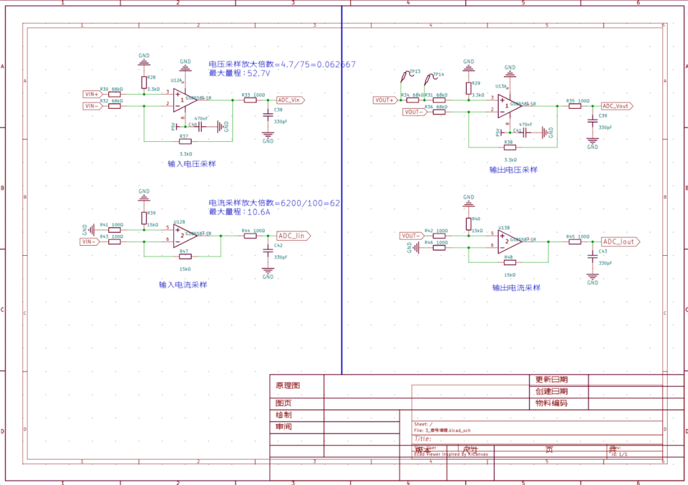Select capacitor C43 330pF
The height and width of the screenshot is (485, 688).
592,257
